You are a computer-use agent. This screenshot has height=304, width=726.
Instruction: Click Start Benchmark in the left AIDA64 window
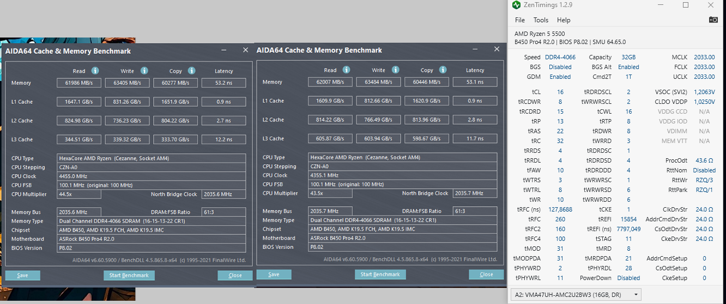pyautogui.click(x=129, y=275)
